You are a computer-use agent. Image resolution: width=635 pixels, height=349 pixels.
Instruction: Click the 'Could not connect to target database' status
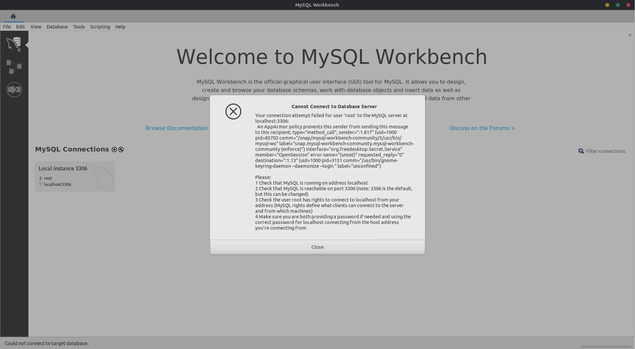point(47,343)
